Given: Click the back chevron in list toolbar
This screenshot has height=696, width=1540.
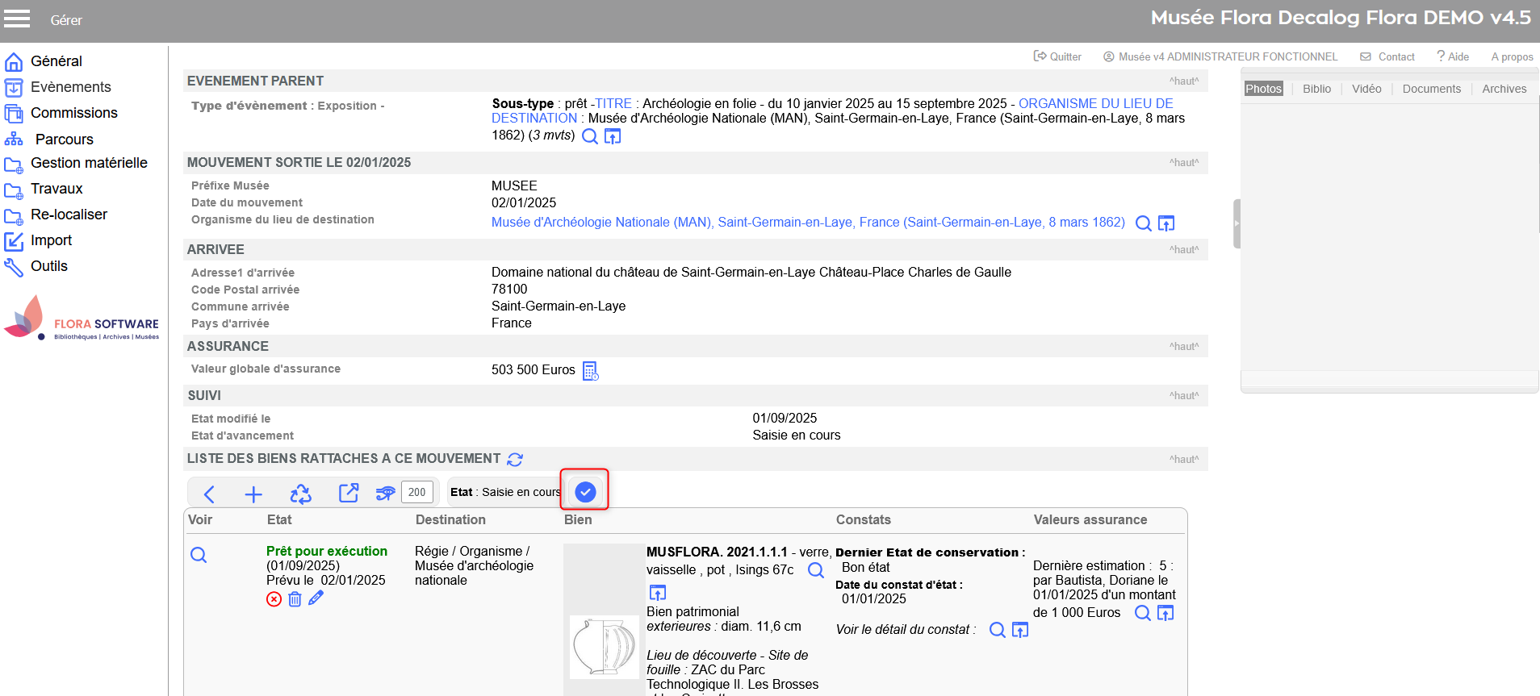Looking at the screenshot, I should (x=209, y=494).
